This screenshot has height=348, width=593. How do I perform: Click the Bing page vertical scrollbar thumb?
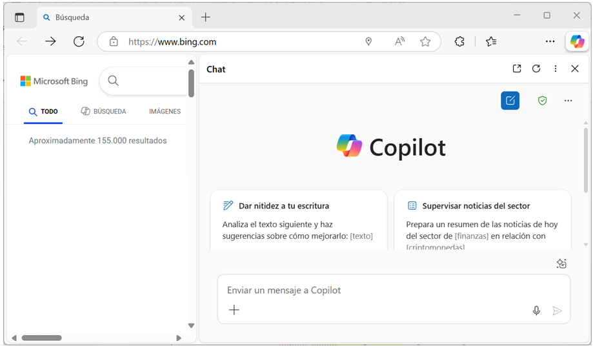pyautogui.click(x=191, y=83)
